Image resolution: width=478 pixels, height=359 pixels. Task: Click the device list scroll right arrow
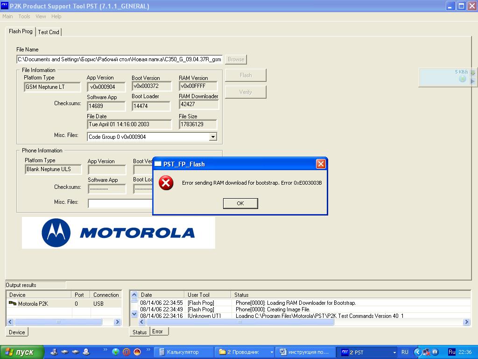coord(117,322)
